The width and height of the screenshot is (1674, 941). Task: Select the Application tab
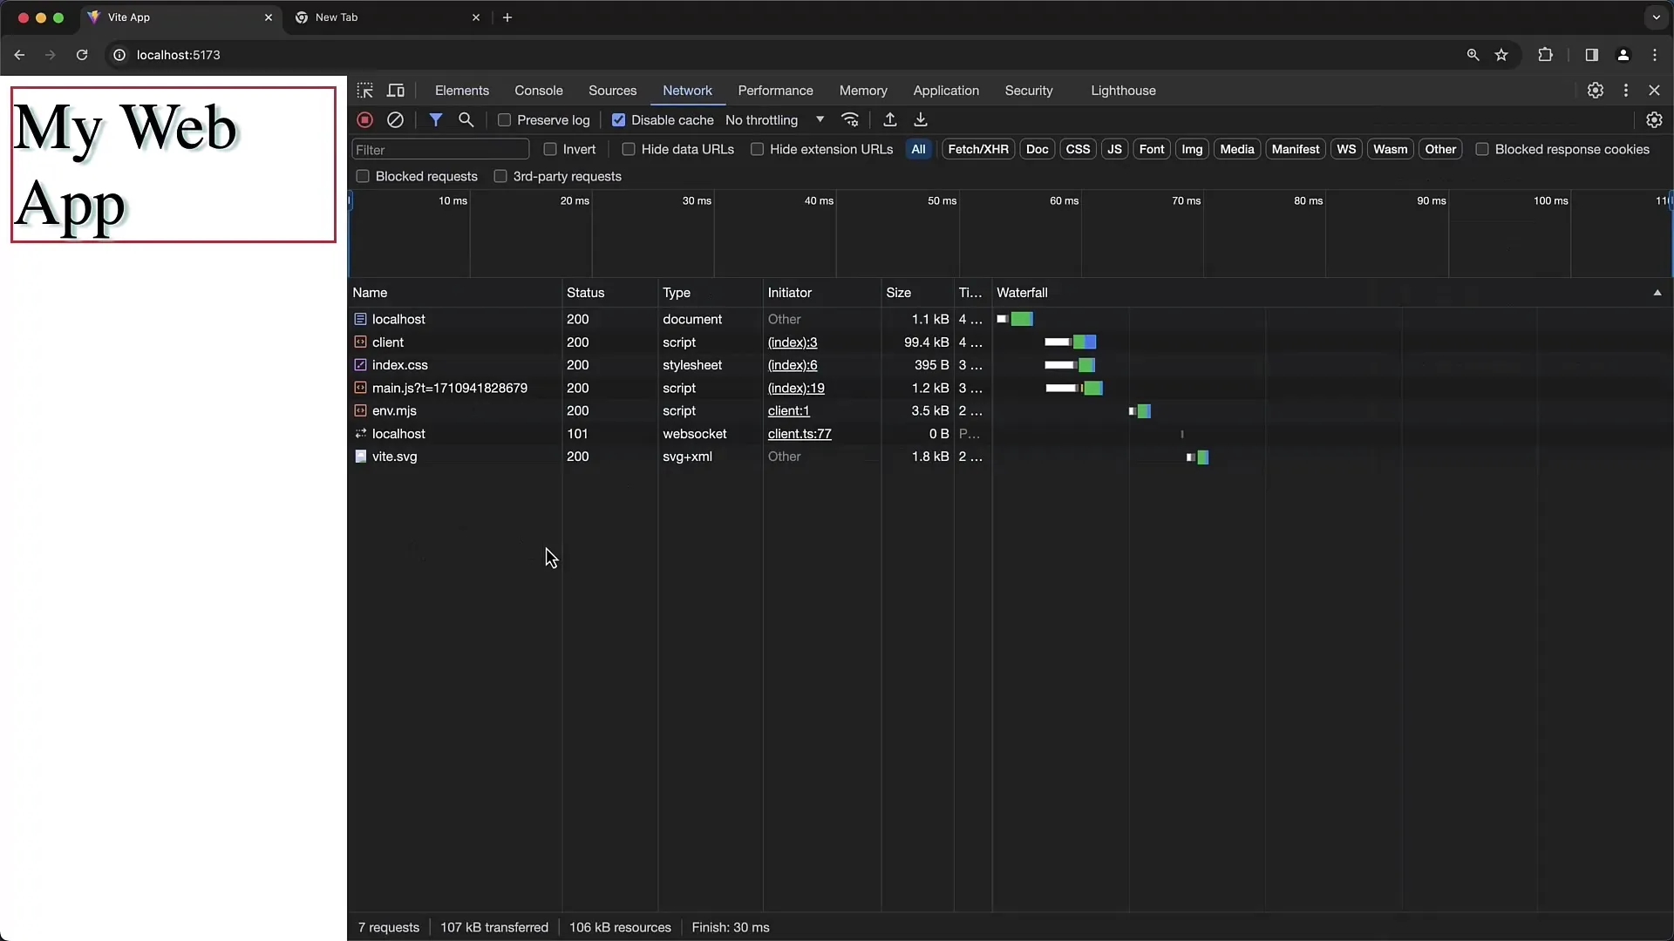coord(946,90)
